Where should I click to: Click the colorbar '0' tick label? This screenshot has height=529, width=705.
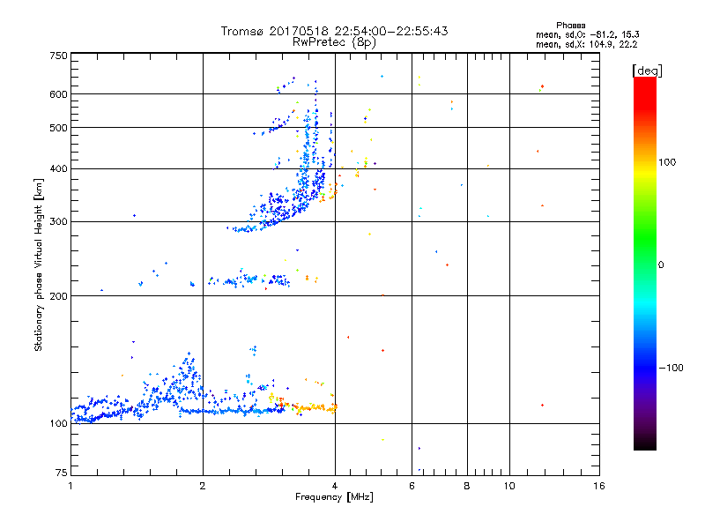coord(661,264)
